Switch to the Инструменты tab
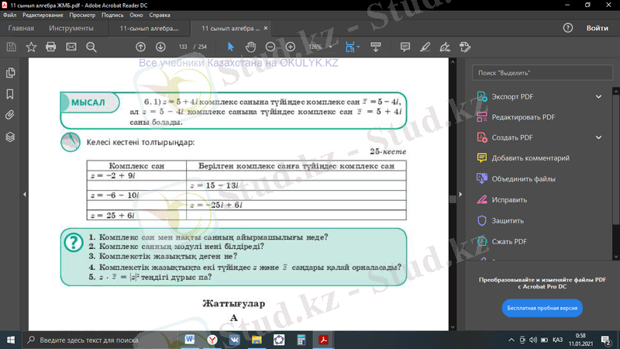The image size is (620, 349). click(x=71, y=28)
